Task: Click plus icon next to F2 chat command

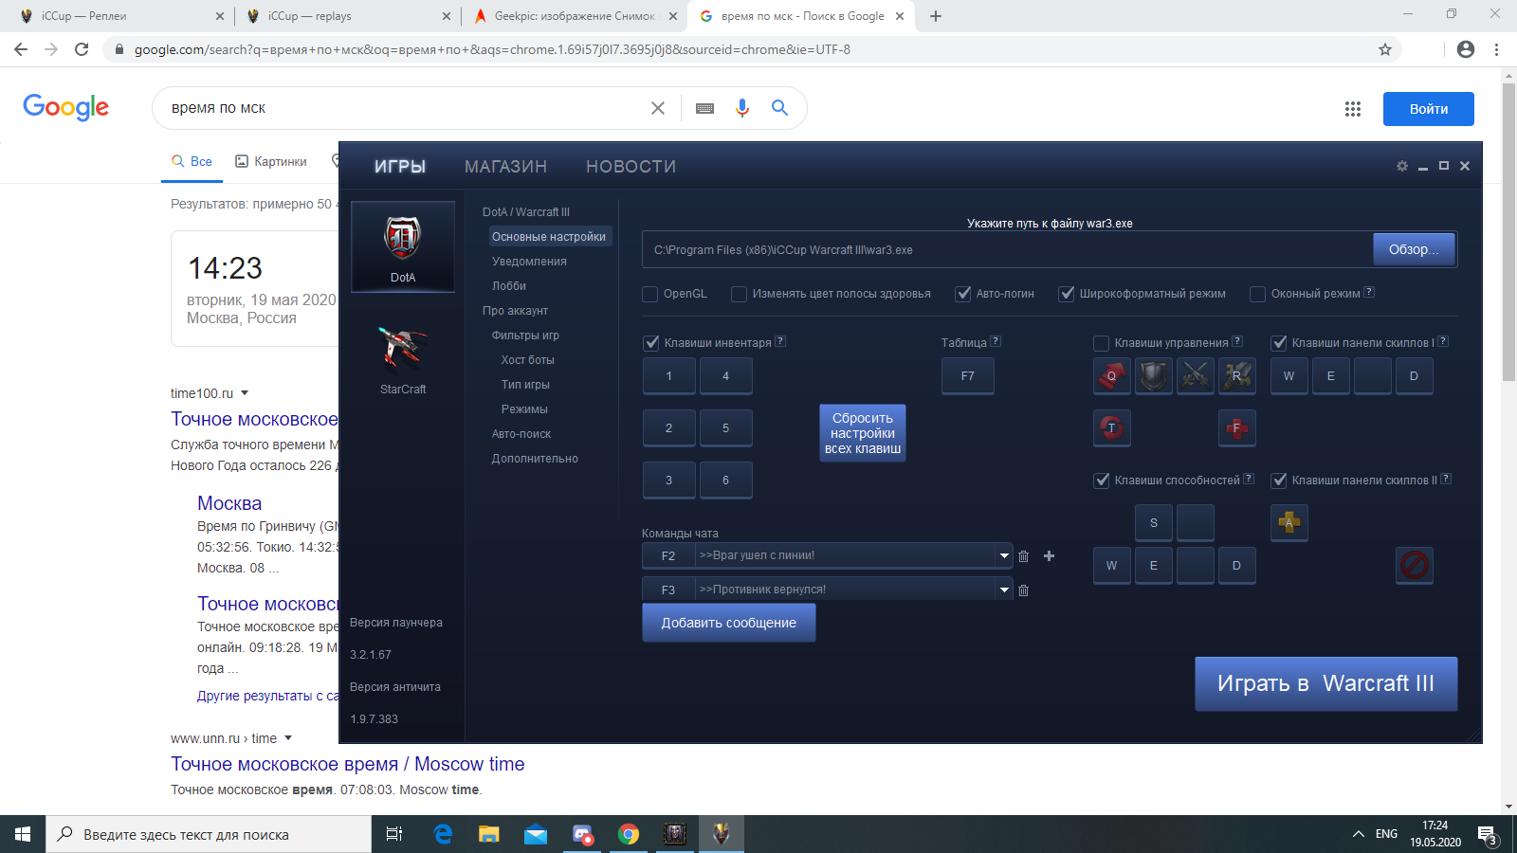Action: [1049, 556]
